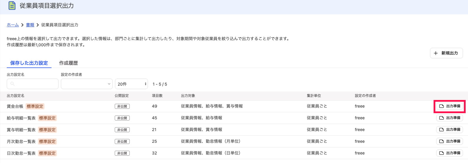
Task: Click the 非公開 badge in 日次勤怠一覧表 row
Action: [122, 153]
